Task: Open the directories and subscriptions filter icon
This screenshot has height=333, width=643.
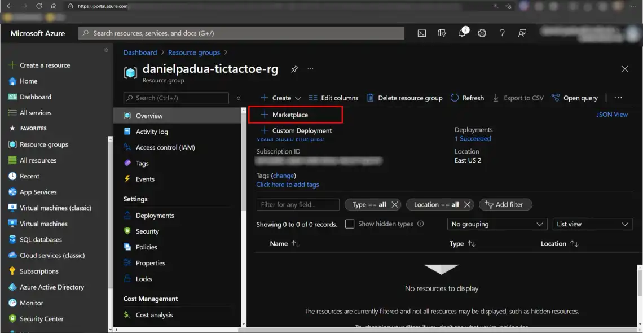Action: click(x=442, y=33)
